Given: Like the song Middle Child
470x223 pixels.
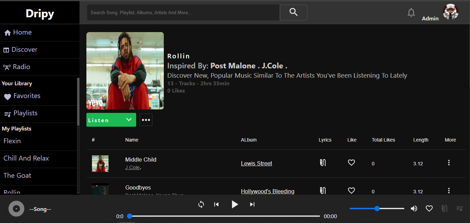Looking at the screenshot, I should tap(351, 163).
